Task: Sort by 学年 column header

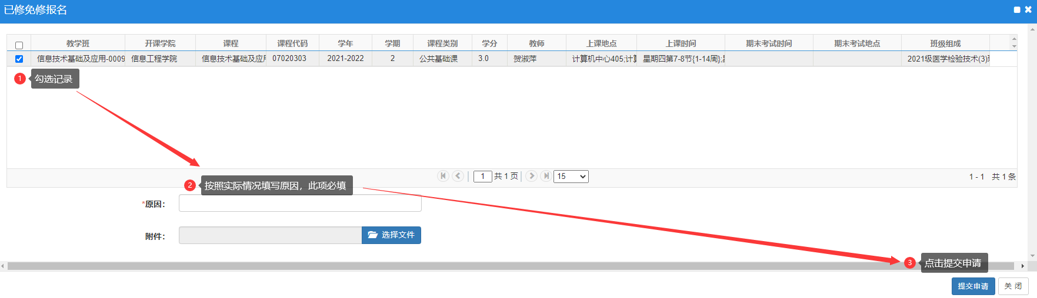Action: (x=345, y=43)
